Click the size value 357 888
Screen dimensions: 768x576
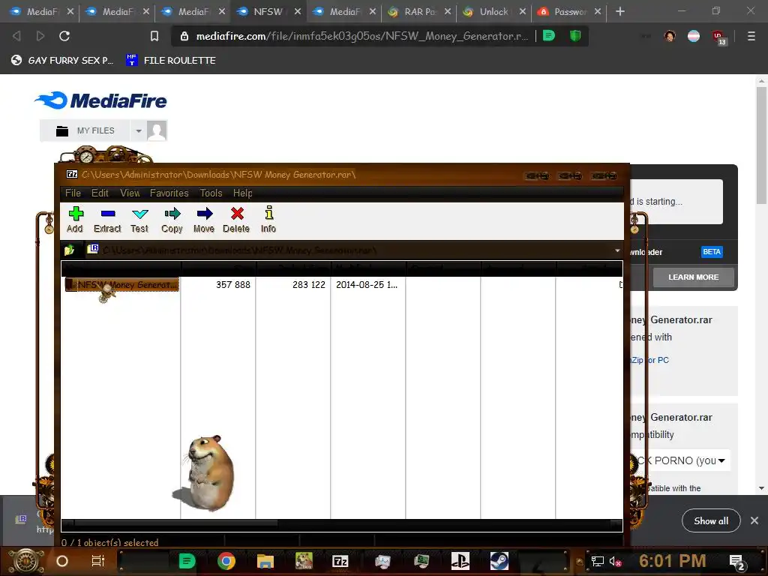[233, 284]
